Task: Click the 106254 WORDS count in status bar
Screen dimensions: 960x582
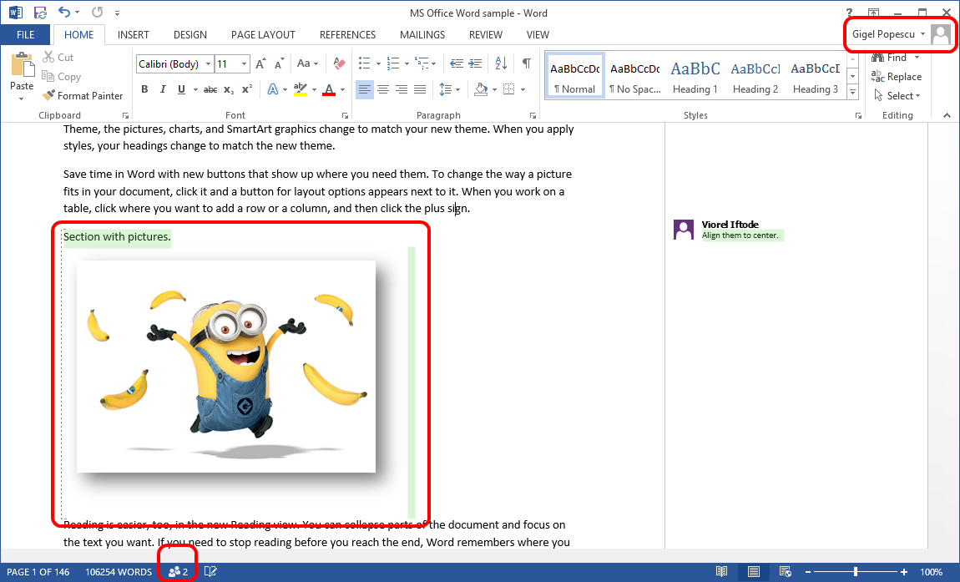Action: 119,572
